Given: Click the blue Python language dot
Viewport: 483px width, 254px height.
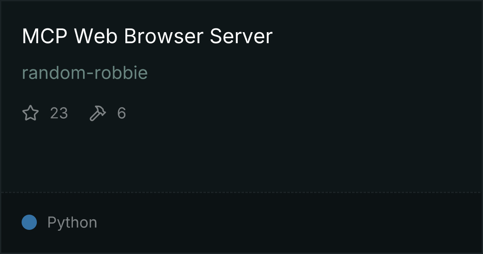Looking at the screenshot, I should point(29,222).
